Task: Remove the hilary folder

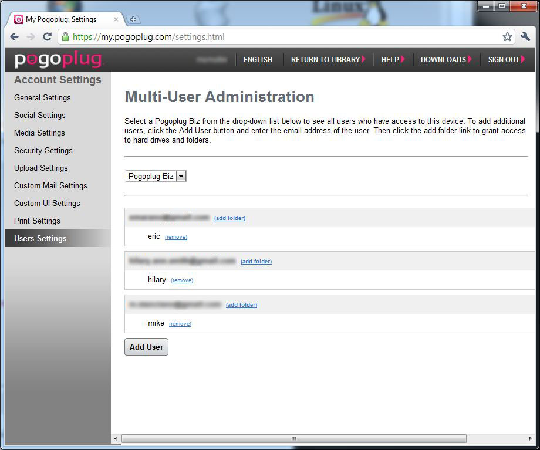Action: pyautogui.click(x=182, y=280)
